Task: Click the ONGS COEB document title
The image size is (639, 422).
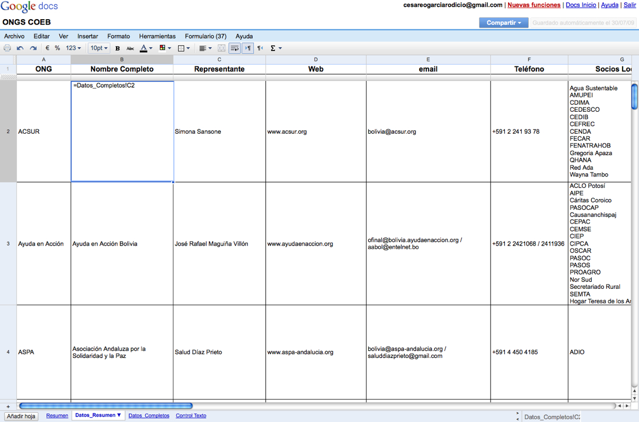Action: [x=26, y=22]
